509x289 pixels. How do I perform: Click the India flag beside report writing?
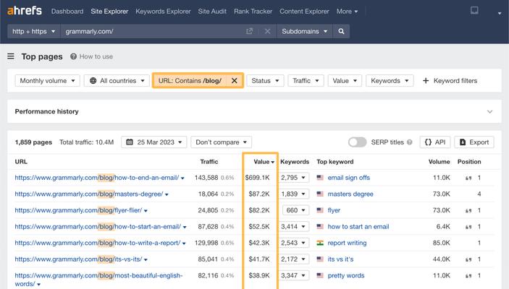coord(320,243)
